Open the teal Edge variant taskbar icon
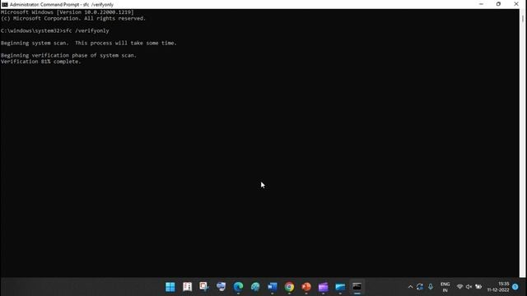527x296 pixels. tap(255, 287)
